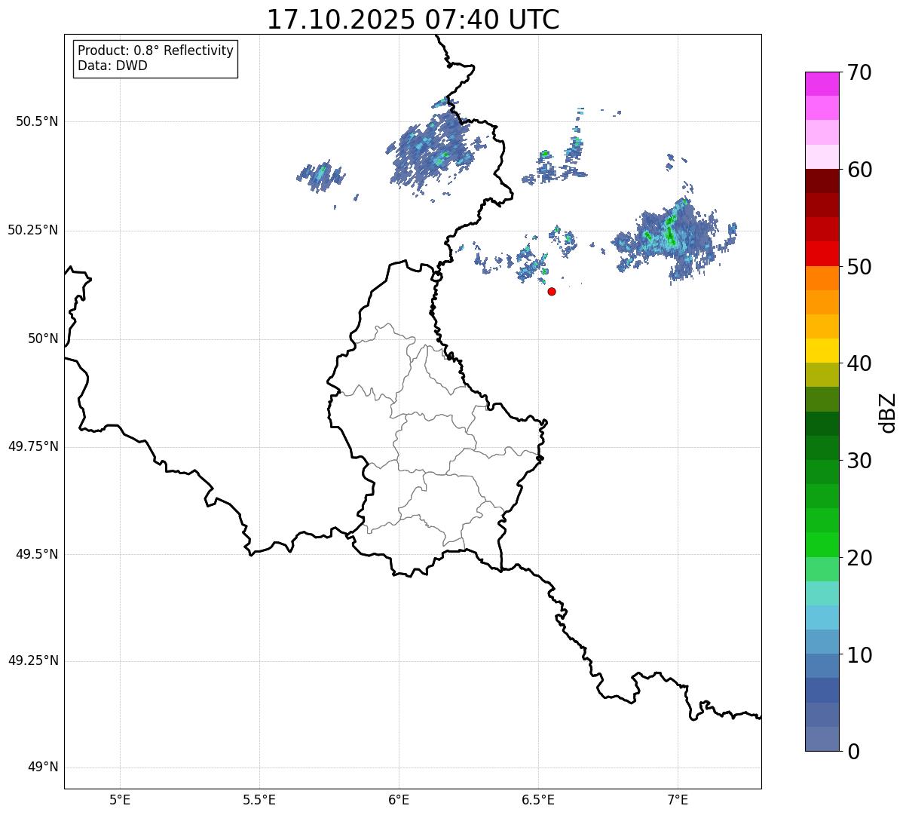
Task: Click the orange swatch just below 50
Action: [822, 278]
